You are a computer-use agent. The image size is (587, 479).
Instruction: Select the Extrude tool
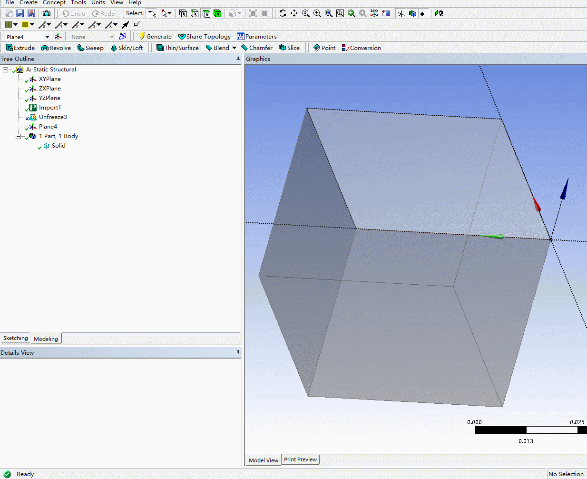[x=20, y=48]
